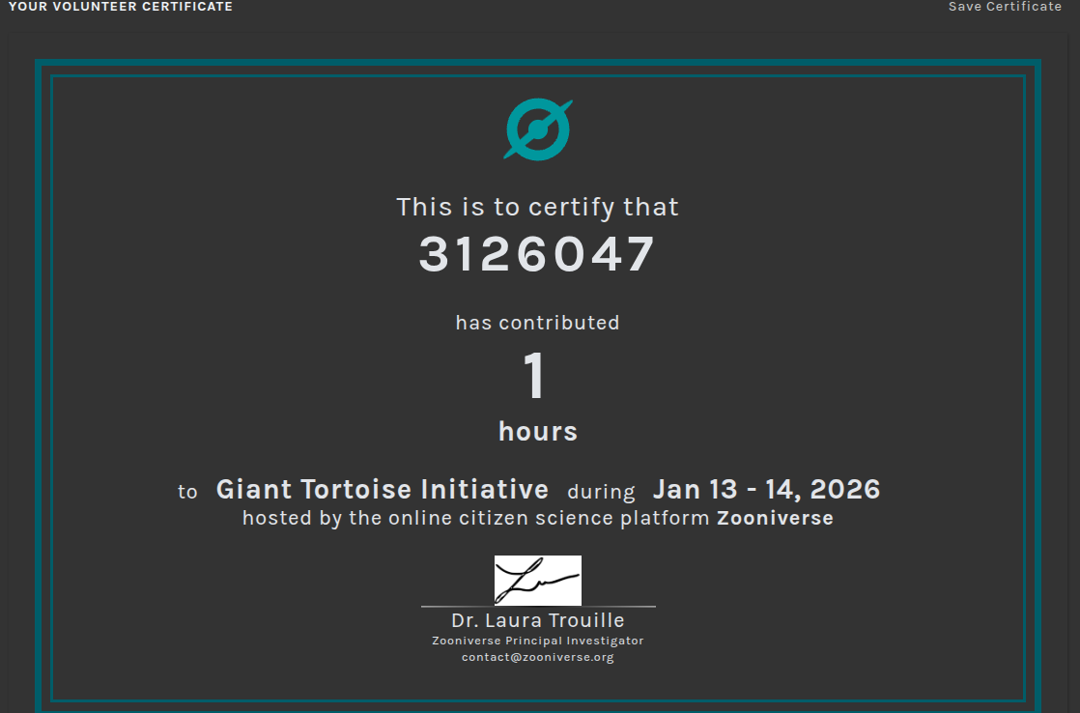Screen dimensions: 1080x713
Task: Click the 'This is to certify that' text
Action: [x=538, y=208]
